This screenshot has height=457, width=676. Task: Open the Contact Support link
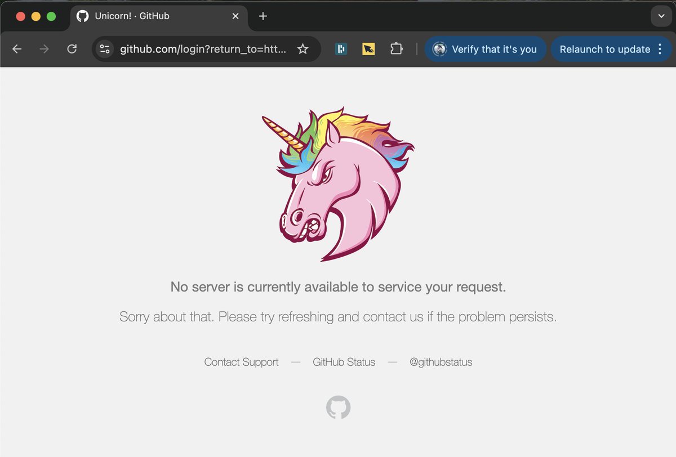pyautogui.click(x=241, y=362)
